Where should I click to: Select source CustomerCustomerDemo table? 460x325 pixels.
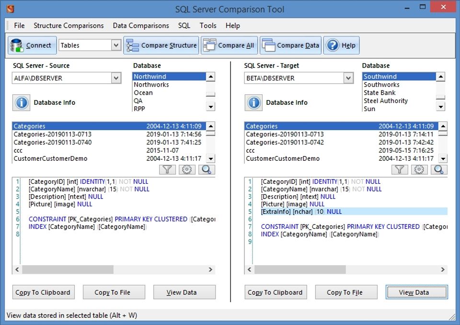click(109, 158)
